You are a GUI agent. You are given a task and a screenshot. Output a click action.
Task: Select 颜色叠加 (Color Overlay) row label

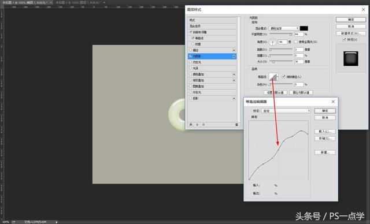click(x=198, y=74)
